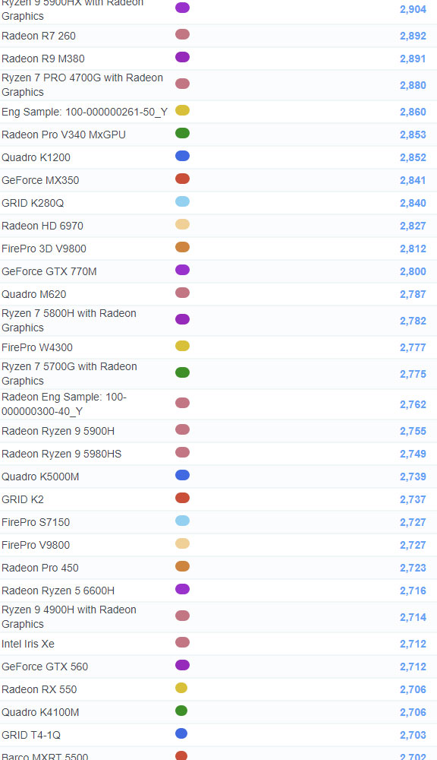Open the Radeon Pro 450 link

[39, 568]
